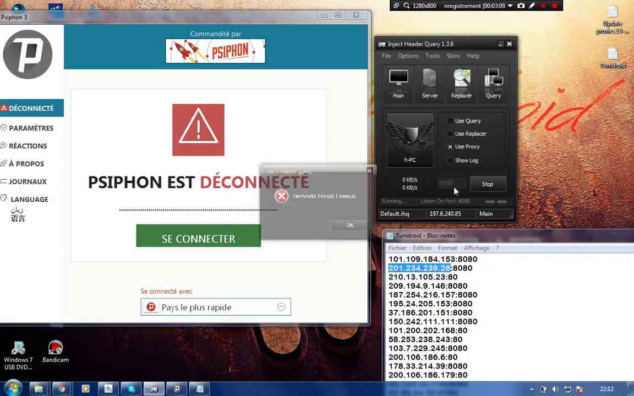Open Chrome from the taskbar
Image resolution: width=634 pixels, height=396 pixels.
click(62, 389)
